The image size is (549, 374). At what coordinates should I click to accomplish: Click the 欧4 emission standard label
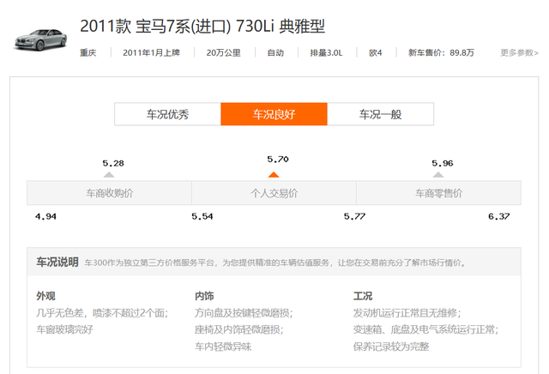point(376,52)
